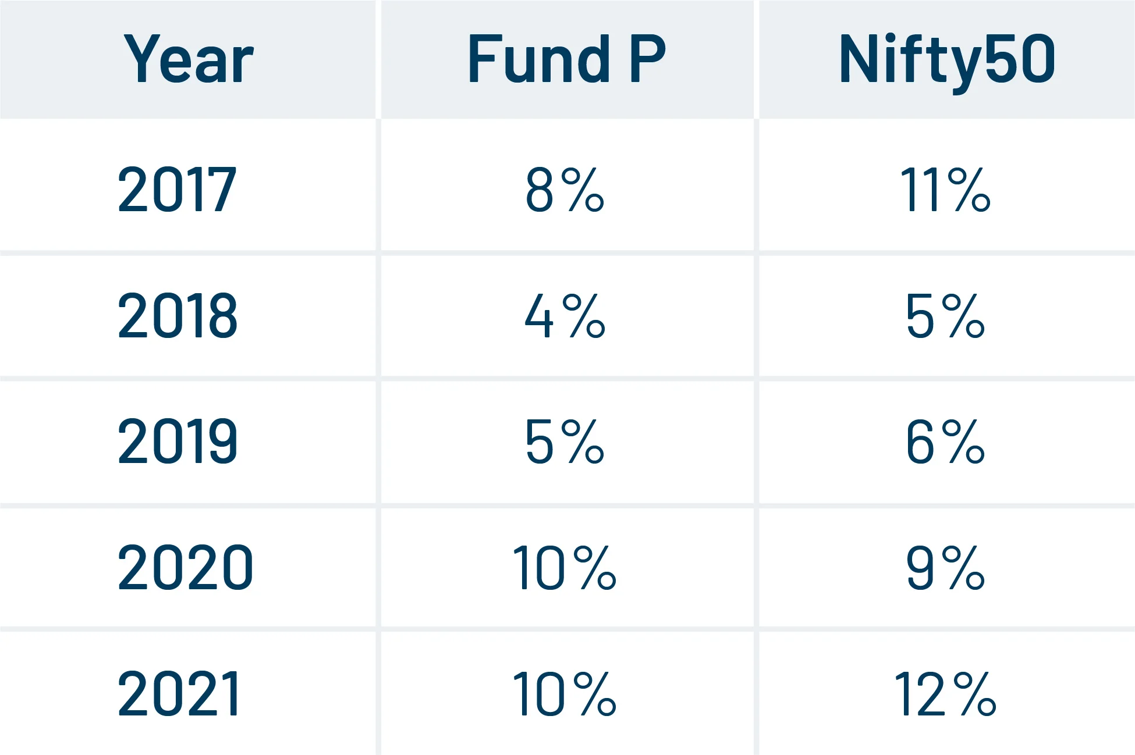Viewport: 1135px width, 755px height.
Task: Click Nifty50's 9% value for 2020
Action: pos(945,567)
